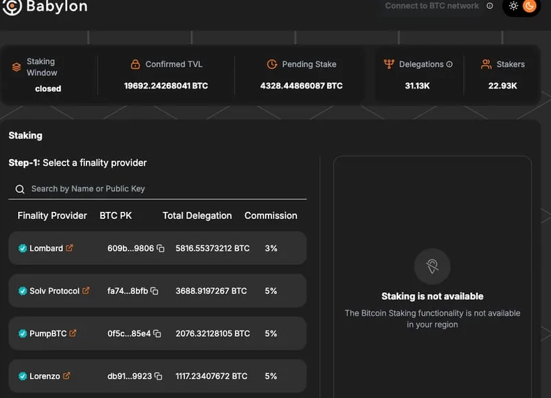Switch to light theme sun icon

click(x=513, y=6)
